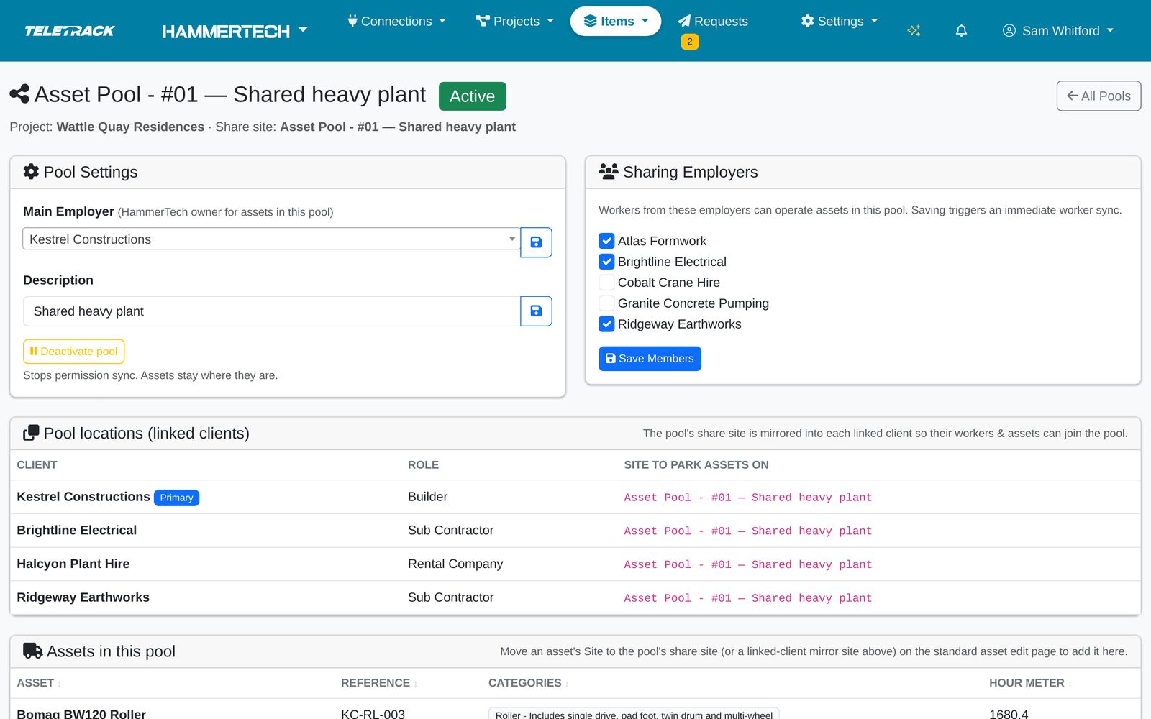
Task: Uncheck Ridgeway Earthworks employer
Action: 606,324
